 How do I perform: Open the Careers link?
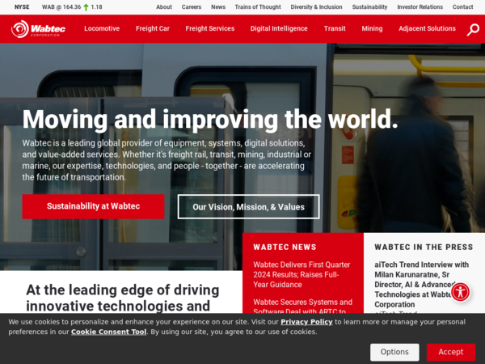pyautogui.click(x=192, y=6)
